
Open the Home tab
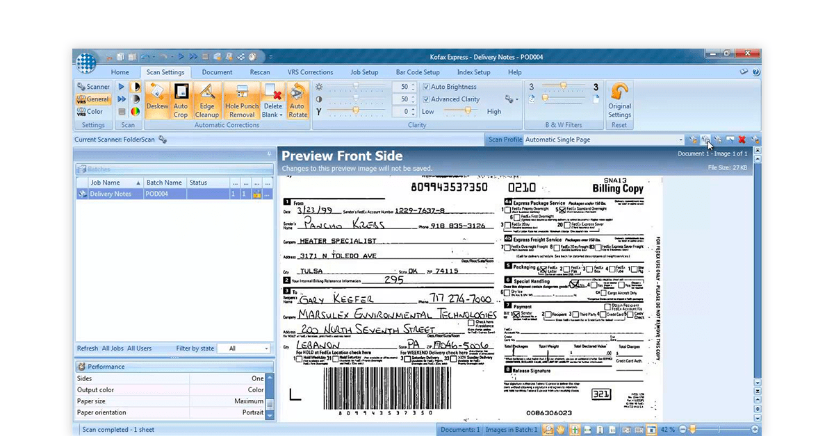point(120,72)
